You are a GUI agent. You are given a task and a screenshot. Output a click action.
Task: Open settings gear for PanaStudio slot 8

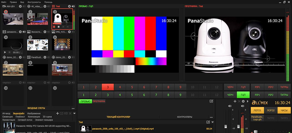point(45,57)
